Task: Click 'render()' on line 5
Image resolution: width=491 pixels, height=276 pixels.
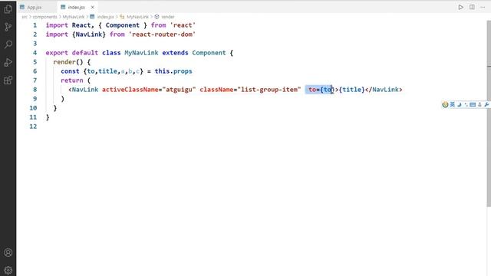Action: click(x=68, y=62)
